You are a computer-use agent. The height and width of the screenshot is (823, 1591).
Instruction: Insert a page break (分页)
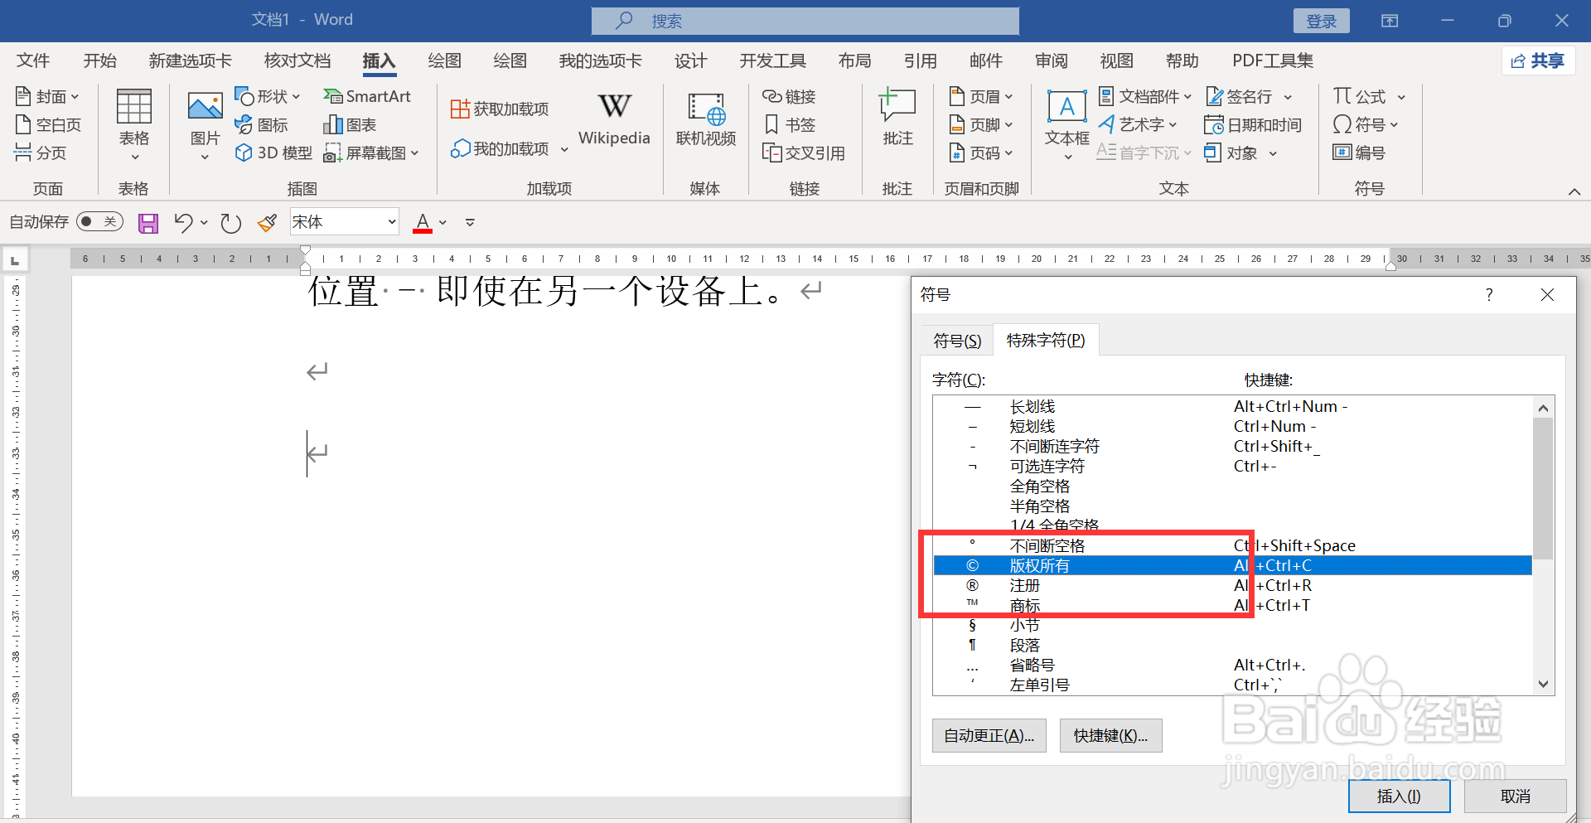pyautogui.click(x=41, y=152)
